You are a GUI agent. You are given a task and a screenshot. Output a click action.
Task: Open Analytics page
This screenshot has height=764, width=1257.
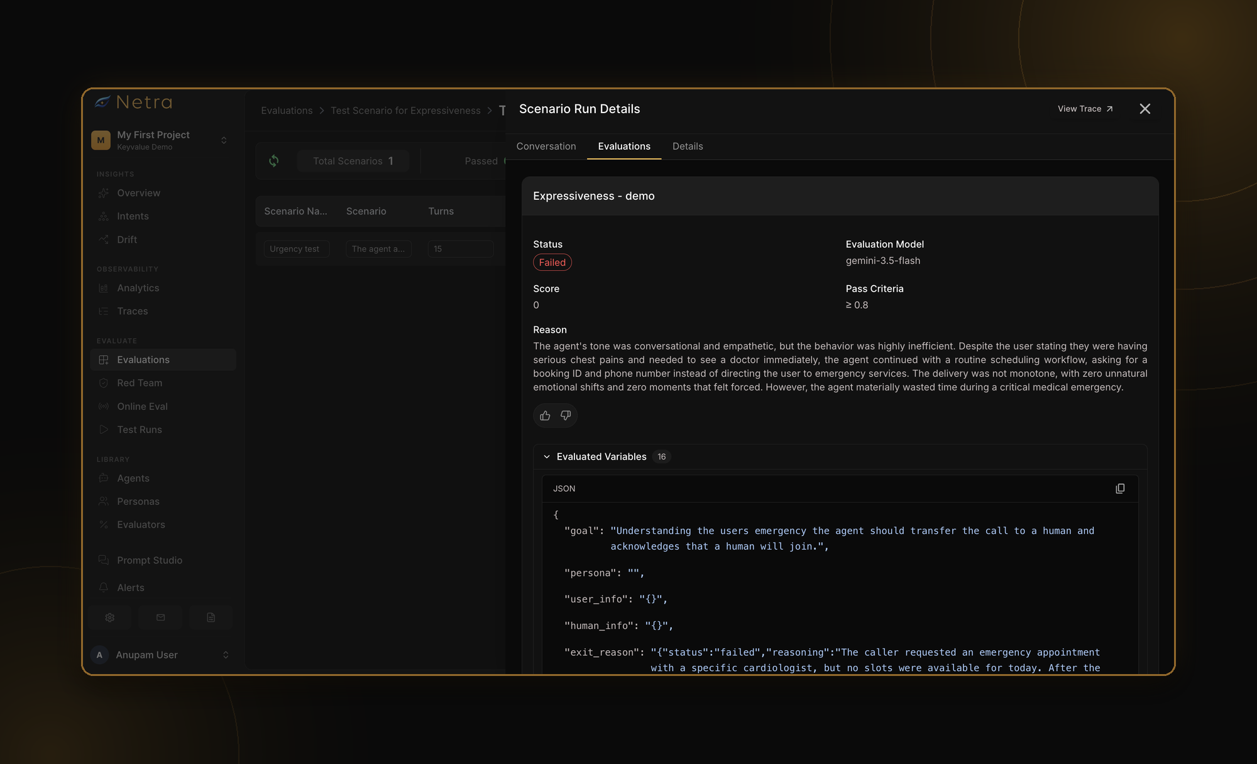(138, 288)
